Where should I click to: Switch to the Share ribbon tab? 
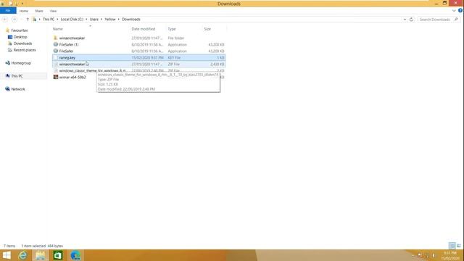(x=39, y=11)
